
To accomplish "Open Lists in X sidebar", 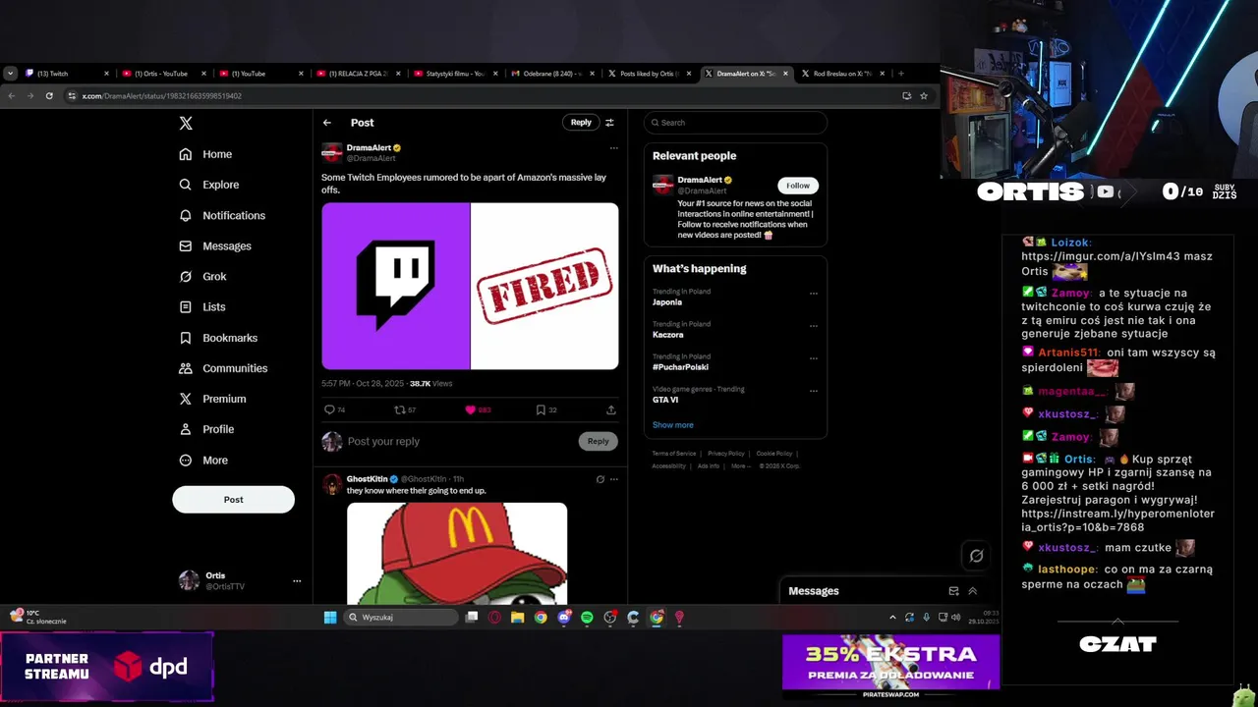I will 202,307.
